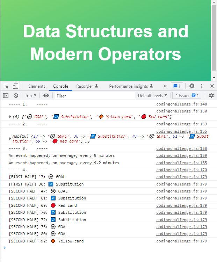Open console settings gear beside issues
The width and height of the screenshot is (217, 262).
pyautogui.click(x=211, y=95)
